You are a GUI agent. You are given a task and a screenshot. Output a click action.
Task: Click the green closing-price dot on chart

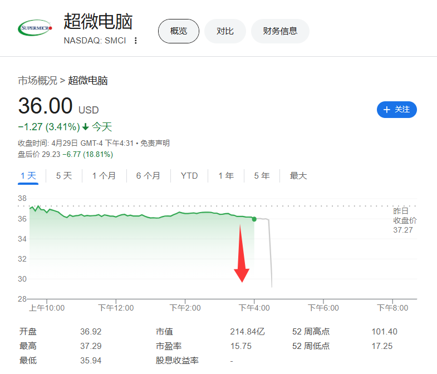click(x=254, y=219)
